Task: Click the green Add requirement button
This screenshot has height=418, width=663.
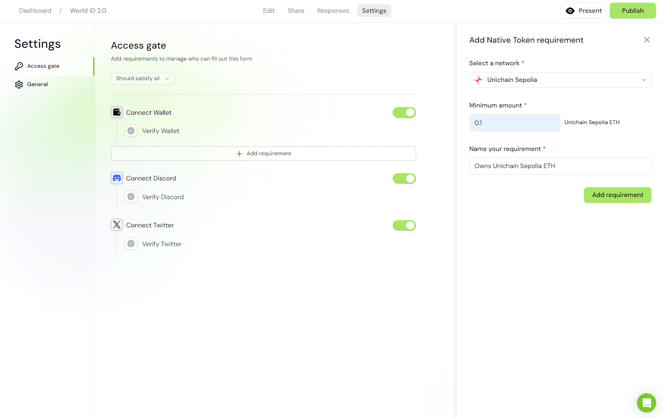Action: pos(617,195)
